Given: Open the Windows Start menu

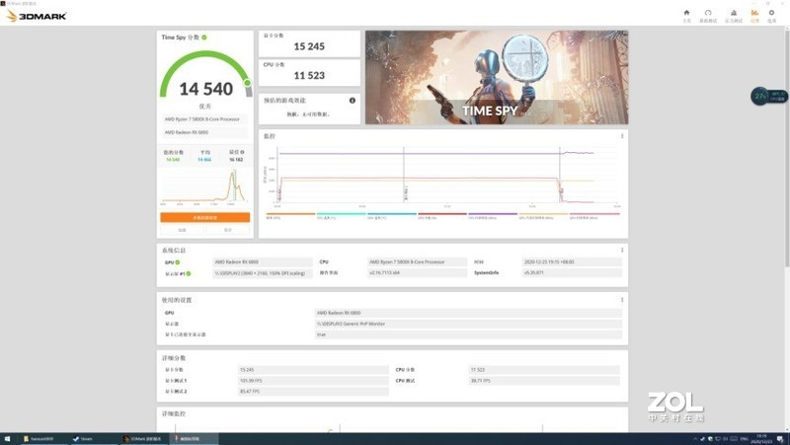Looking at the screenshot, I should 7,439.
